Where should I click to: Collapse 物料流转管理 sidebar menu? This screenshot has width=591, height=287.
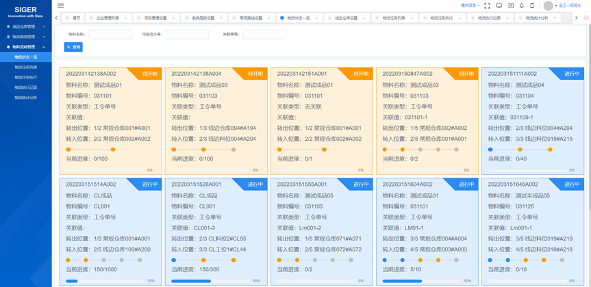pos(25,47)
